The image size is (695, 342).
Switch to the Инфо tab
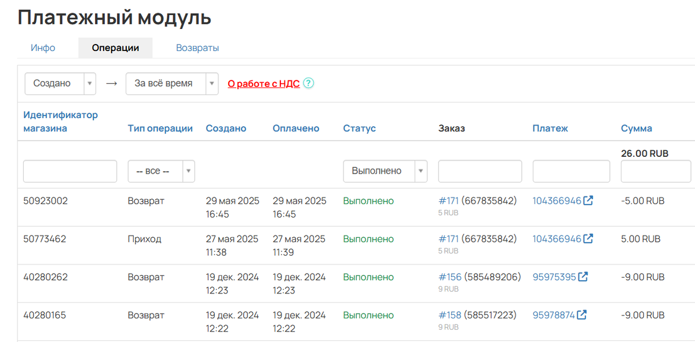(x=43, y=48)
